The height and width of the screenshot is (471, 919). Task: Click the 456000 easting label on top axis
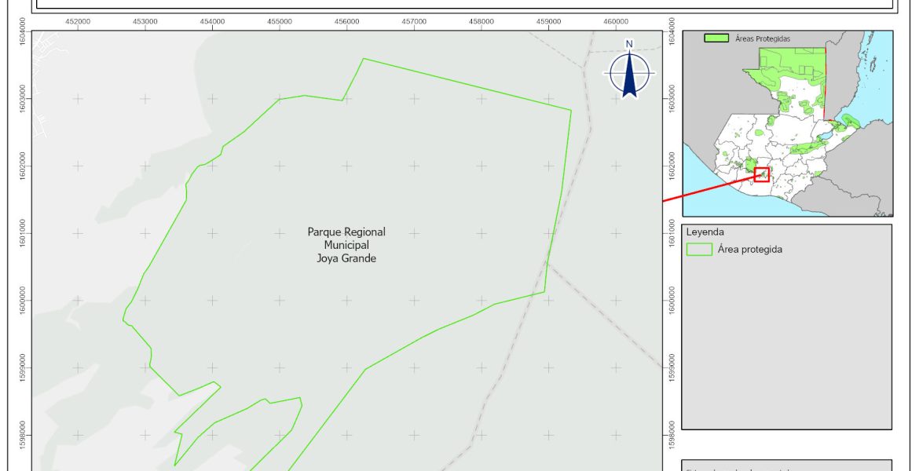pos(346,21)
